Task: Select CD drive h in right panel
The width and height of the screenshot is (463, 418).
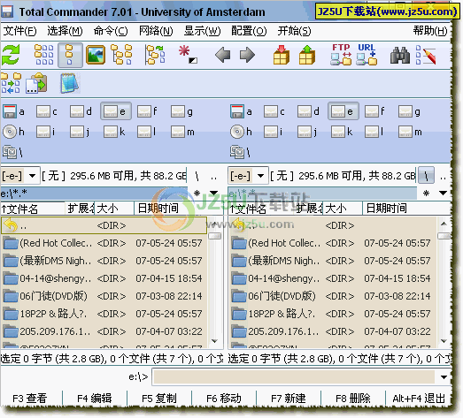Action: (242, 132)
